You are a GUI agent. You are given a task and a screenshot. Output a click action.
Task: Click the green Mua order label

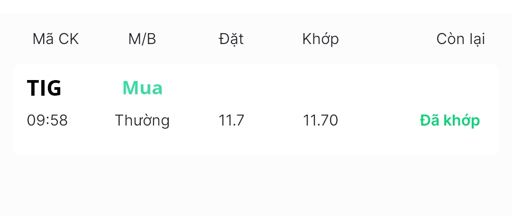(x=142, y=88)
